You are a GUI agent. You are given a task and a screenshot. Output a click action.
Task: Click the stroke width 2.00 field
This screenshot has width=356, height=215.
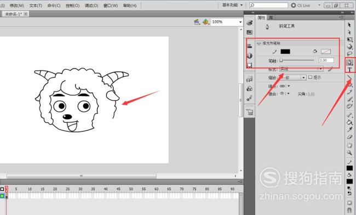pos(326,60)
